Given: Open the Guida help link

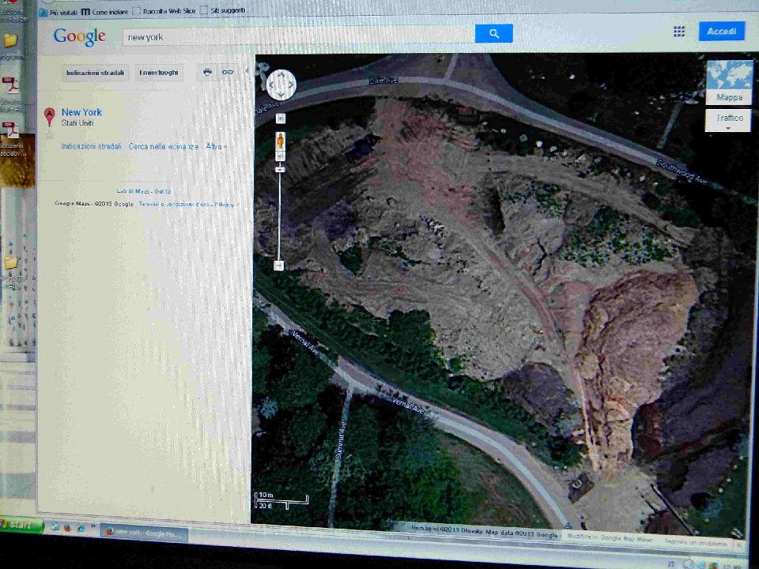Looking at the screenshot, I should click(163, 191).
